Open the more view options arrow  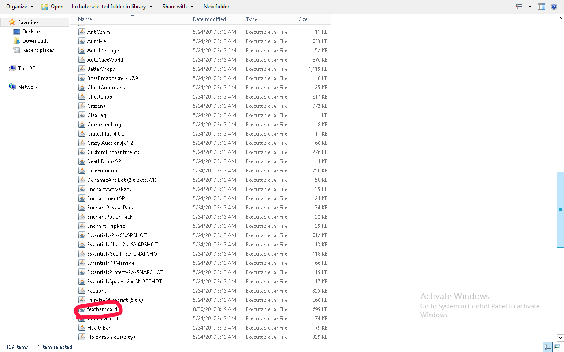(530, 7)
